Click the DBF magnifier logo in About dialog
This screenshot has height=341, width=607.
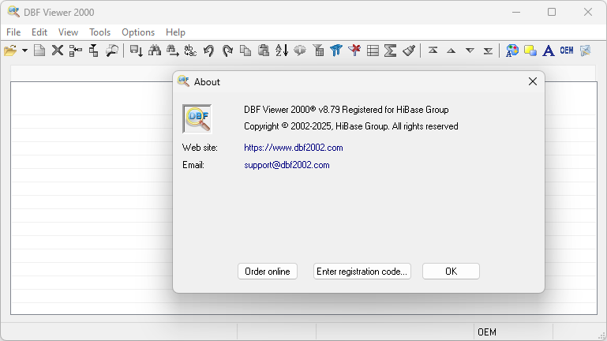pos(197,119)
